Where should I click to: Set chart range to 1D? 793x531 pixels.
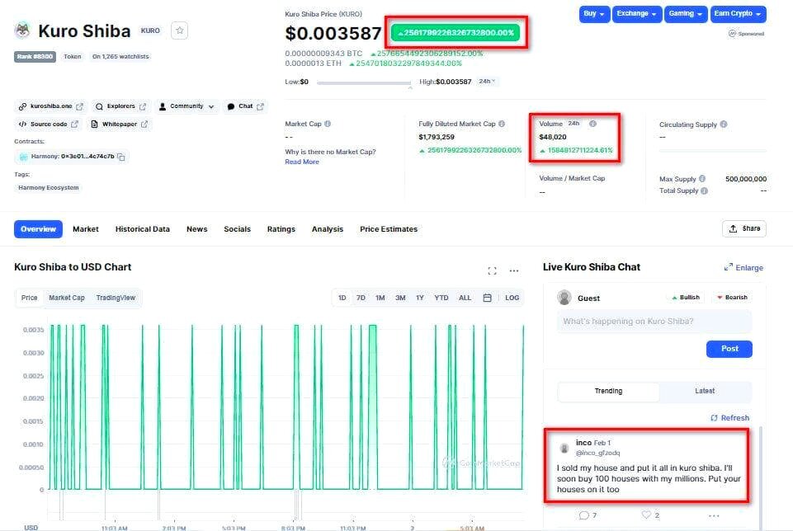click(x=342, y=298)
